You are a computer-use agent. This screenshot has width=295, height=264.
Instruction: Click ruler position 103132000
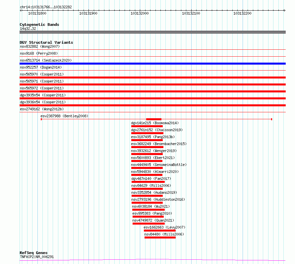tap(140, 13)
